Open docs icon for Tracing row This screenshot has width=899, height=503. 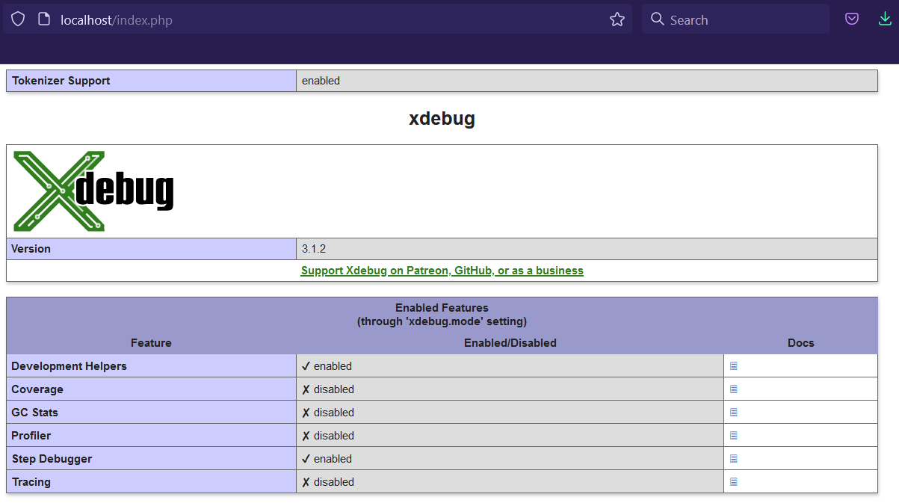tap(734, 482)
